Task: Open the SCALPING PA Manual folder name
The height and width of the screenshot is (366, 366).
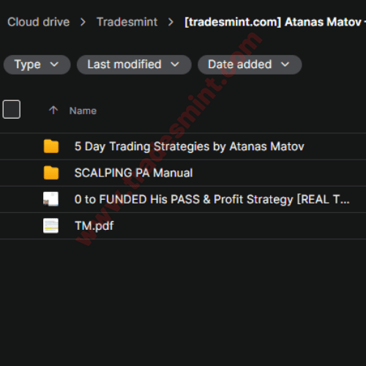Action: [133, 173]
